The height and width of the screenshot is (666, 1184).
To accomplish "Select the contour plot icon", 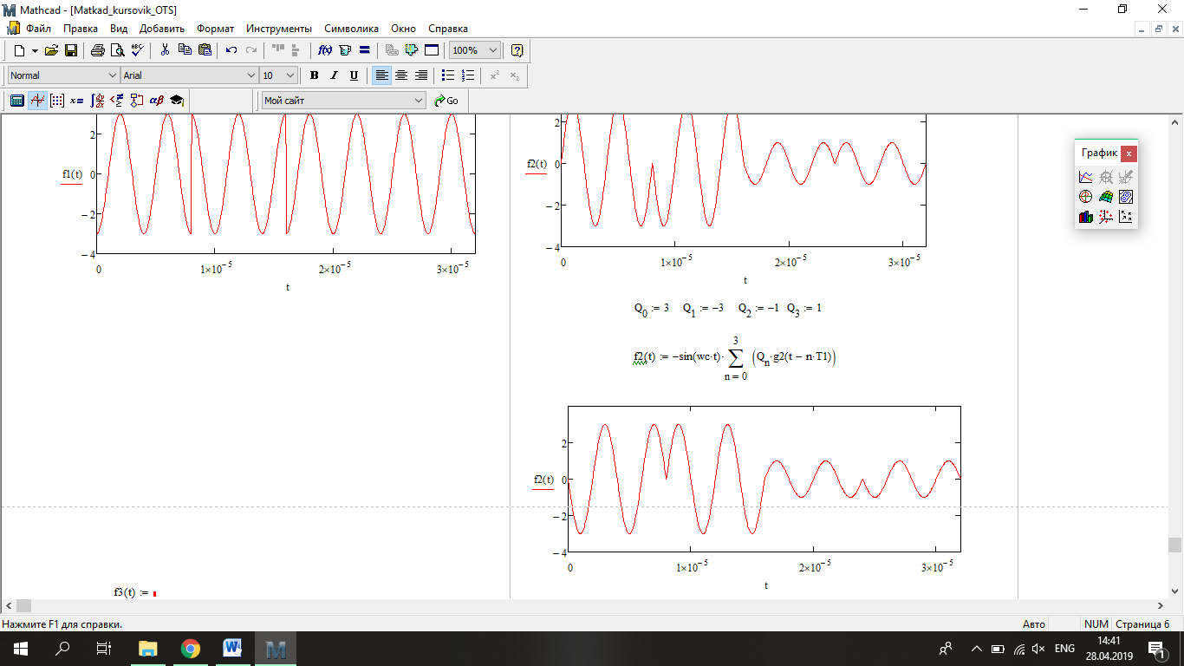I will pos(1126,197).
